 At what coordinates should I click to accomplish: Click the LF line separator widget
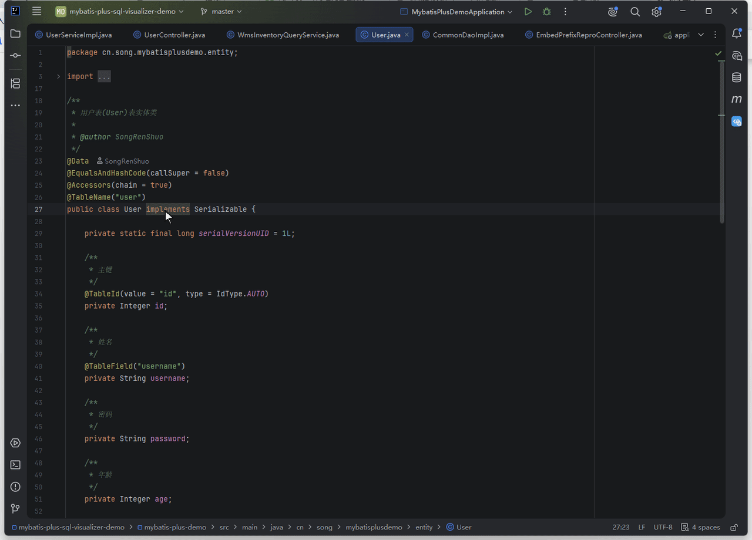click(642, 527)
